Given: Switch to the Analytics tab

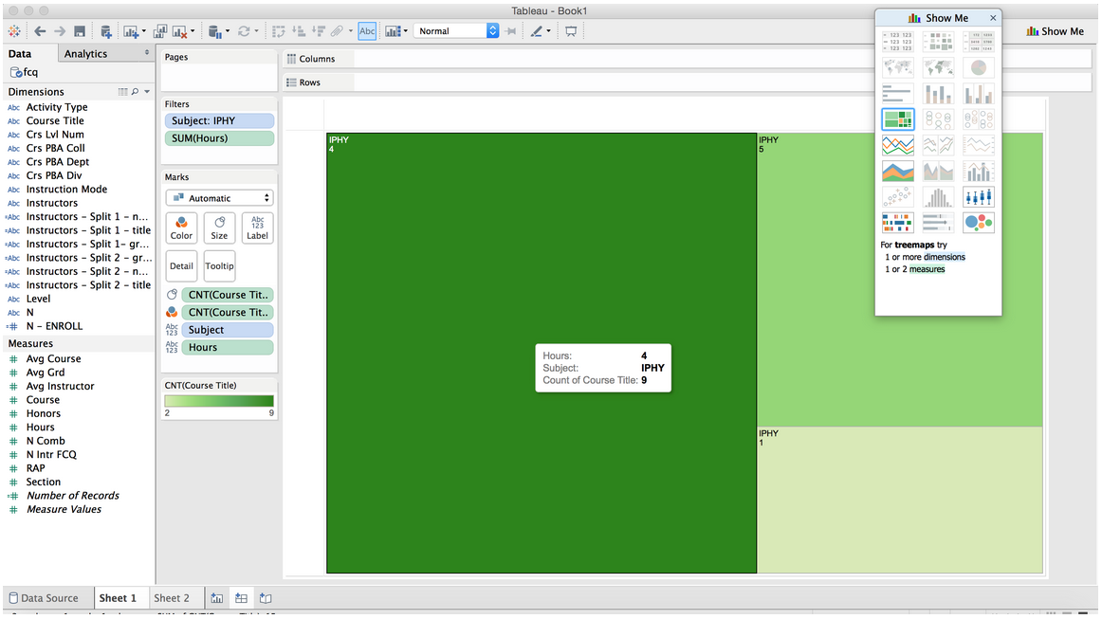Looking at the screenshot, I should tap(85, 54).
